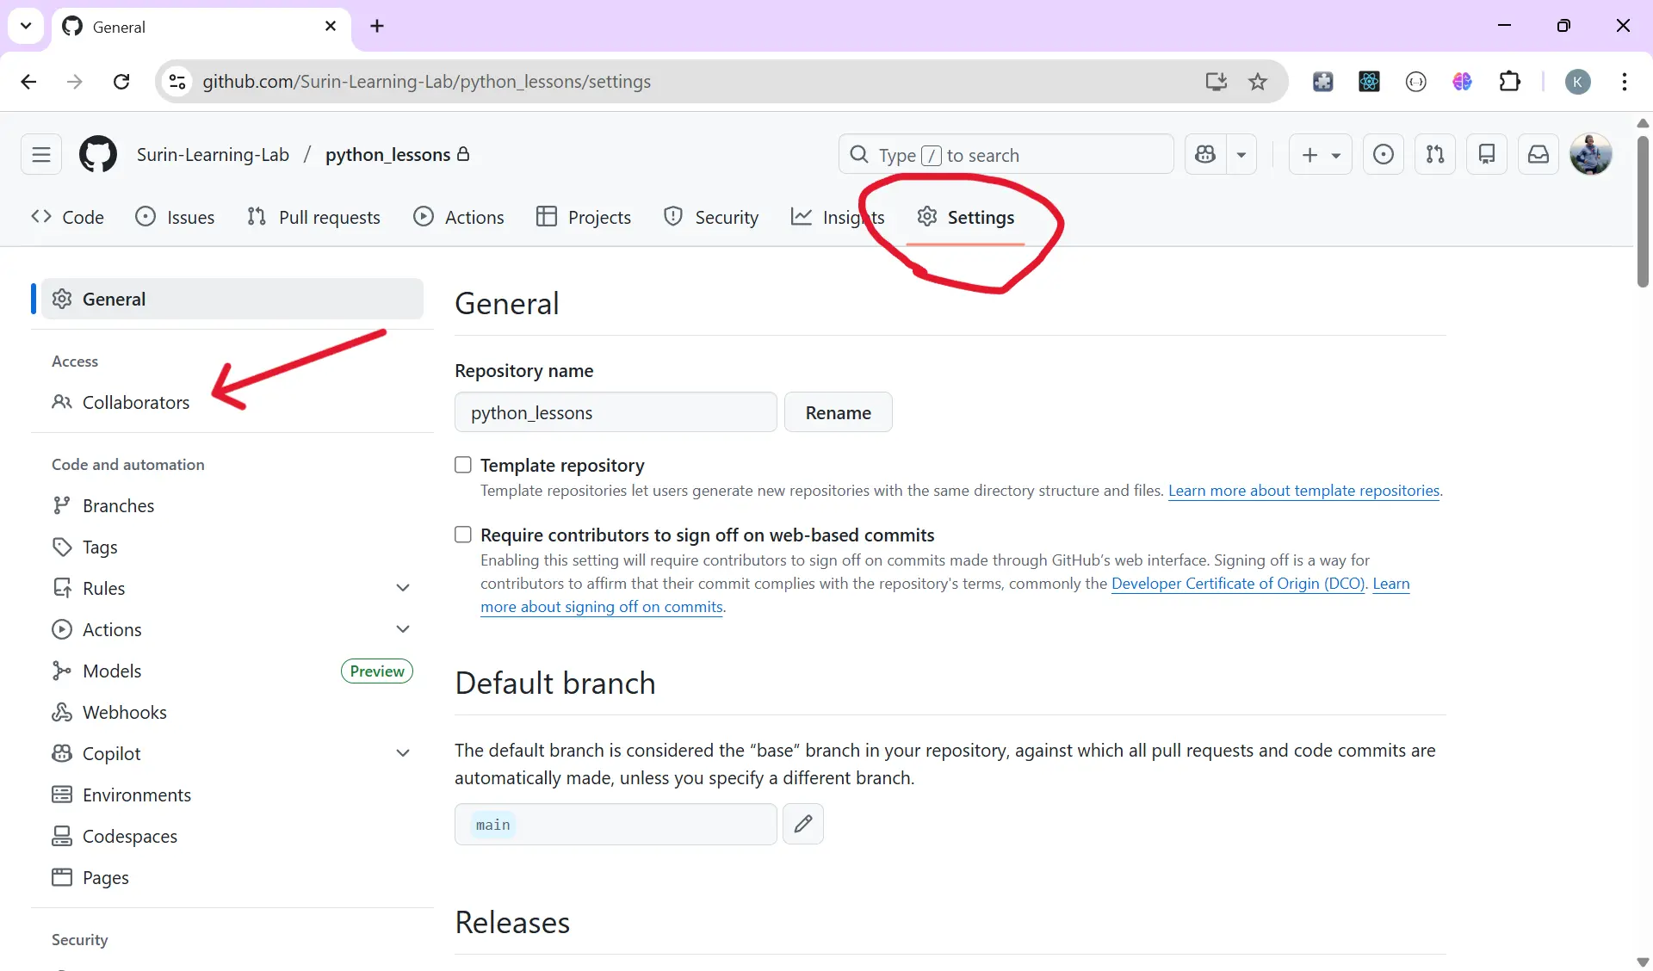Open more about signing off on commits link
The image size is (1653, 971).
click(602, 606)
